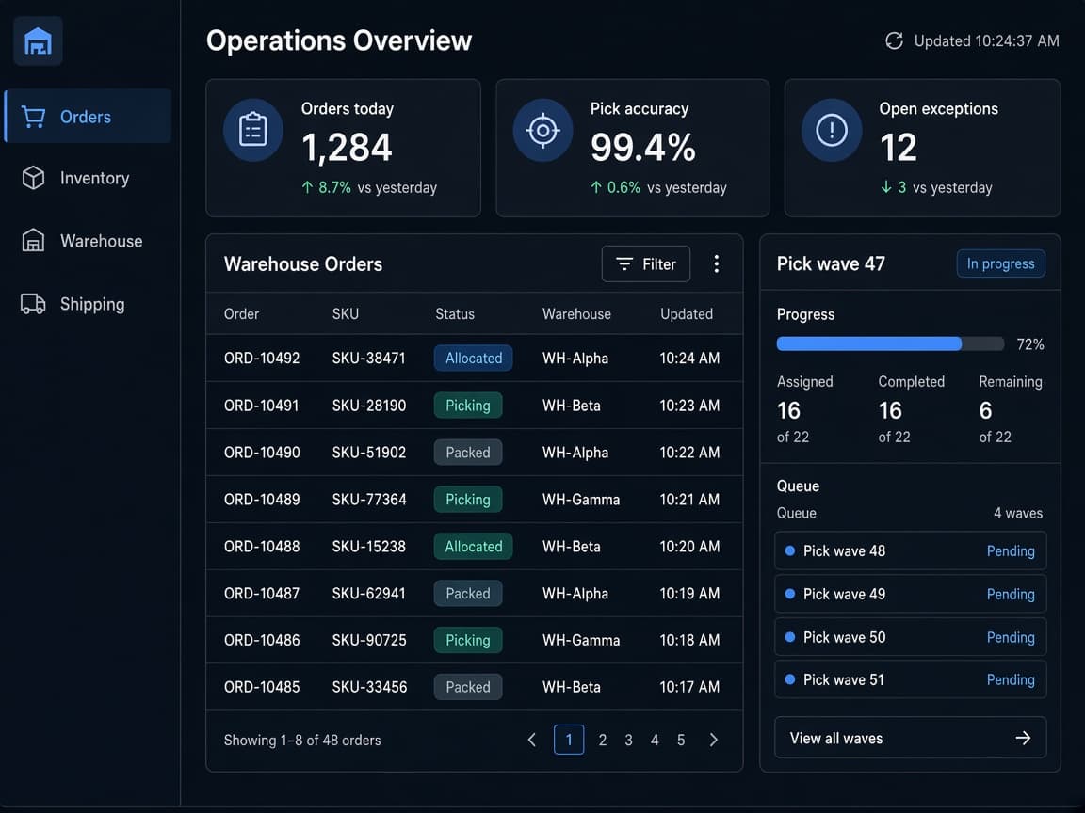
Task: Click the arrow icon in View all waves
Action: 1023,739
